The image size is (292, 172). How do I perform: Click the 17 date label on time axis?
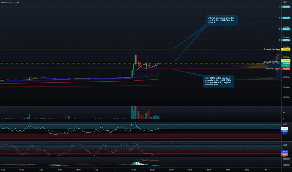(x=266, y=170)
